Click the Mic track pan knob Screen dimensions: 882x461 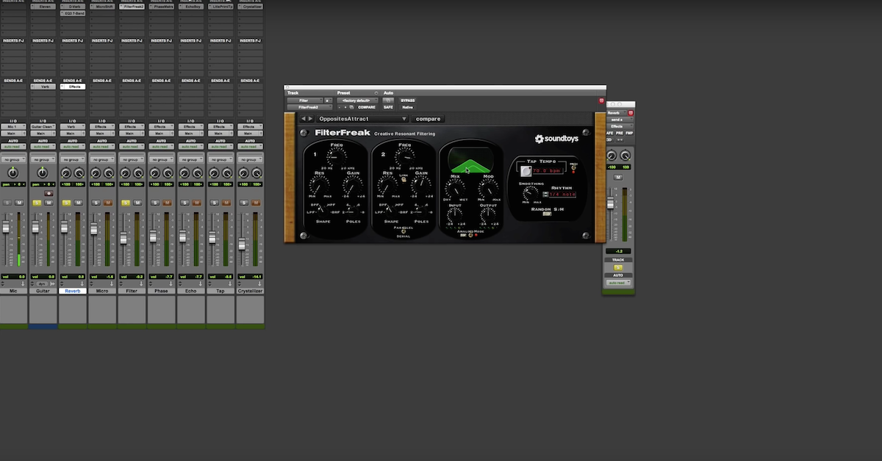(13, 173)
